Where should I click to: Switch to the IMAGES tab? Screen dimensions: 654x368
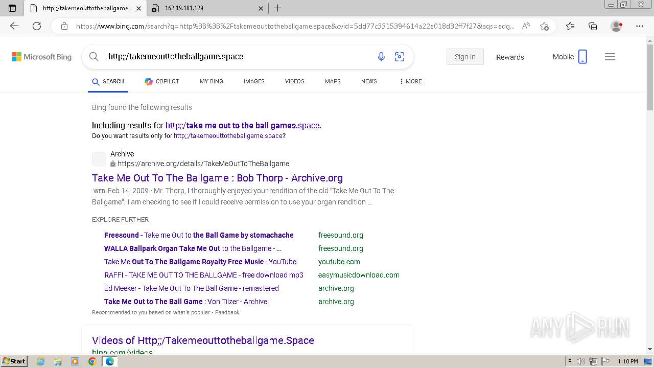254,81
